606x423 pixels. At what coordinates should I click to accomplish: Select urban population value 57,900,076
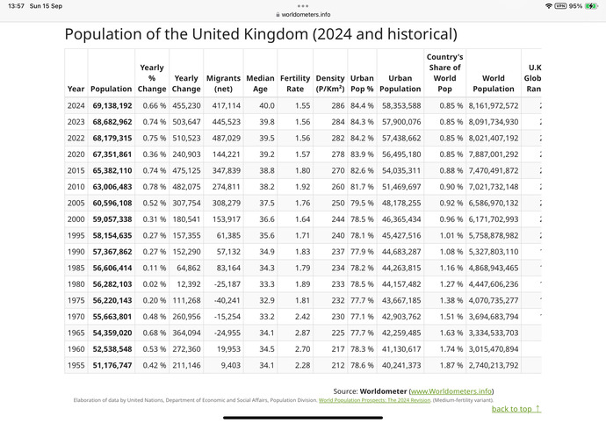coord(401,122)
